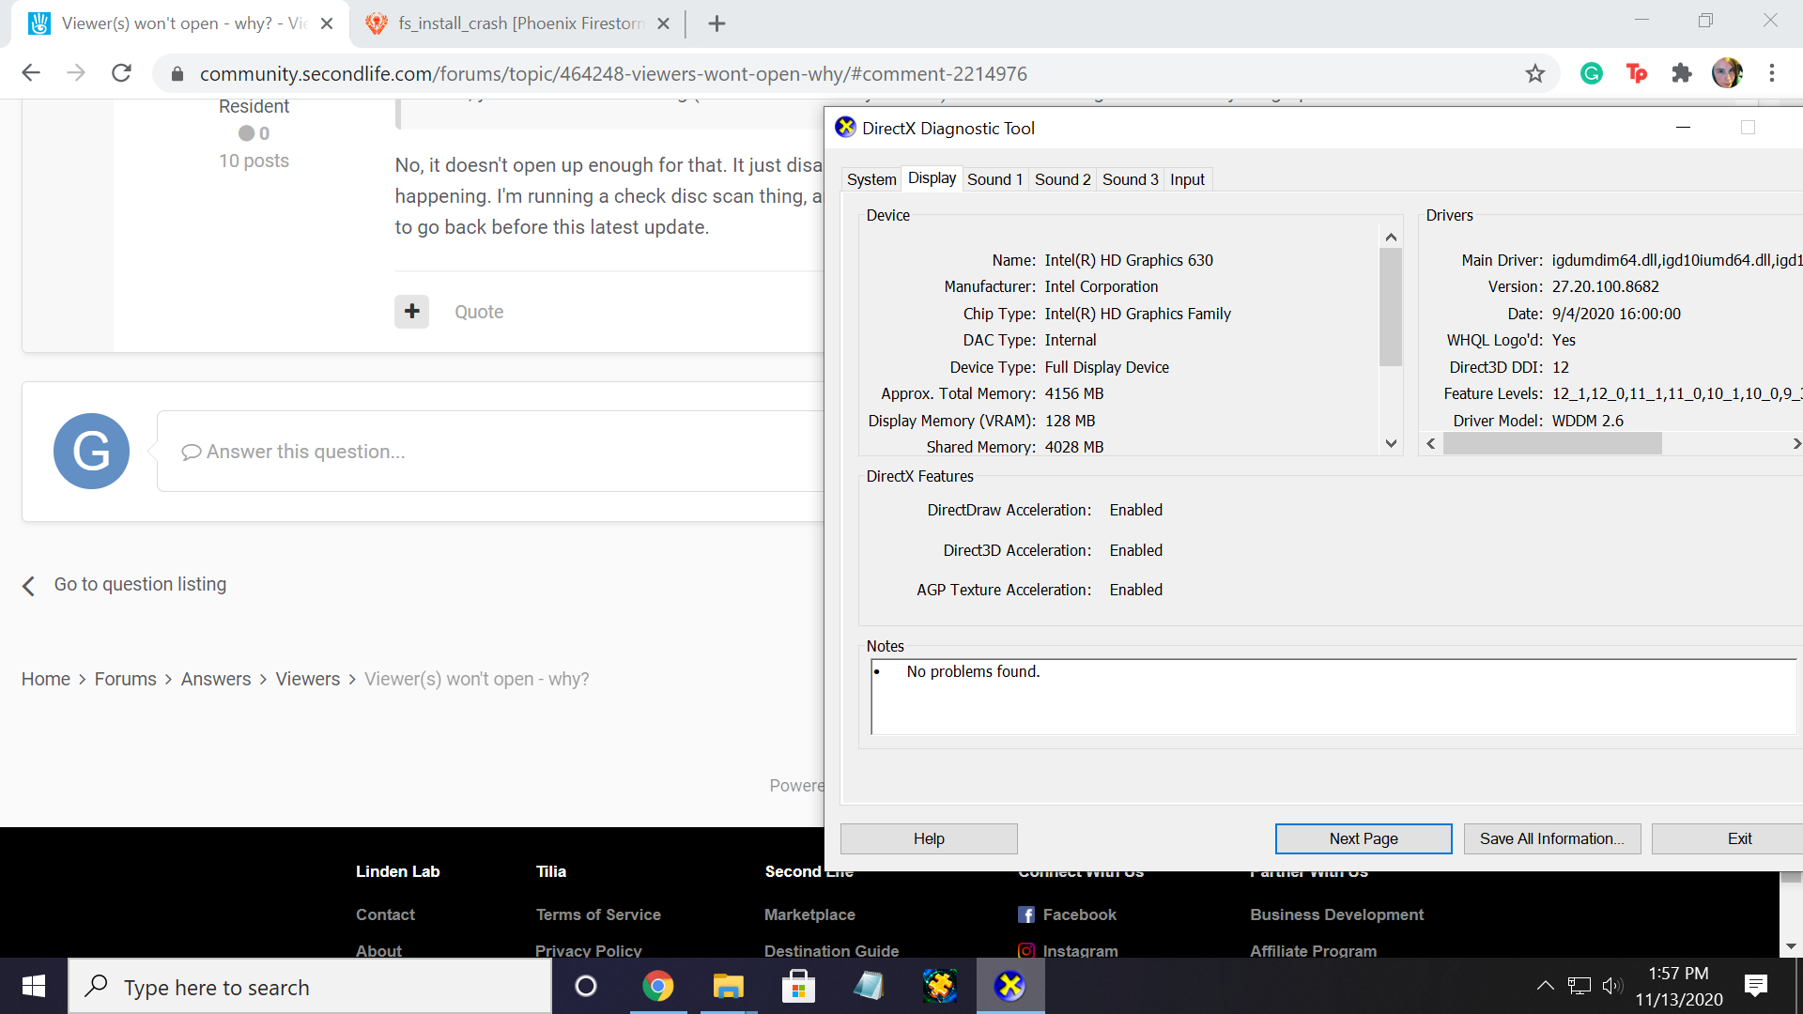Click the browser back arrow
Screen dimensions: 1803x1014
(31, 73)
